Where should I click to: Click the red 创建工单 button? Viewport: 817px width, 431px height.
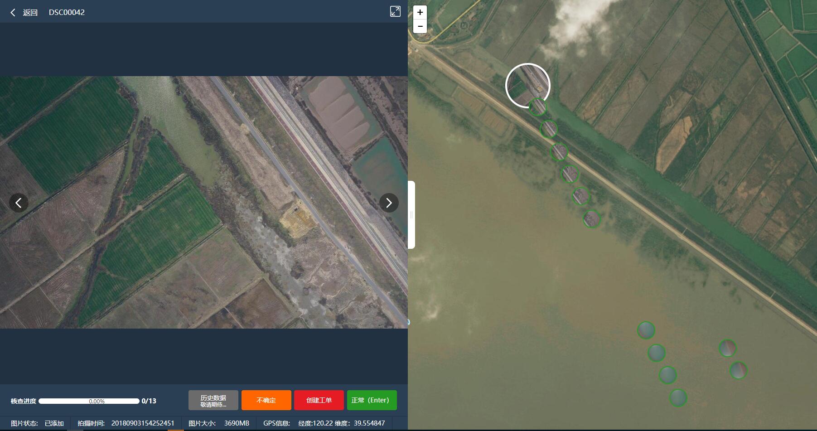tap(319, 400)
